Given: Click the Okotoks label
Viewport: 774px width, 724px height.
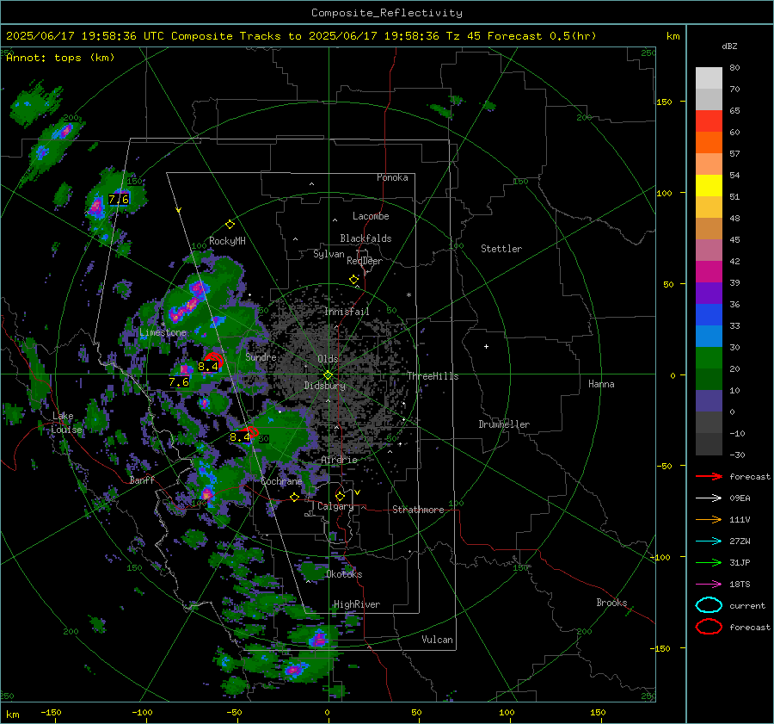Looking at the screenshot, I should tap(344, 574).
